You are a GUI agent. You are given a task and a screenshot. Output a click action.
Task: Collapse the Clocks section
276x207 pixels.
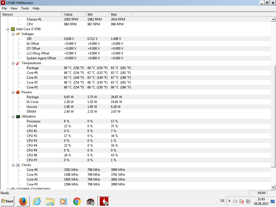(x=13, y=165)
